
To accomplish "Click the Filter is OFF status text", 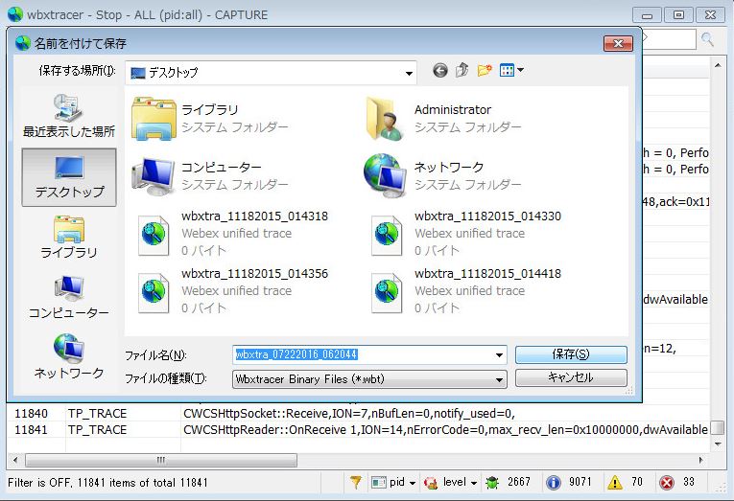I will pyautogui.click(x=107, y=482).
